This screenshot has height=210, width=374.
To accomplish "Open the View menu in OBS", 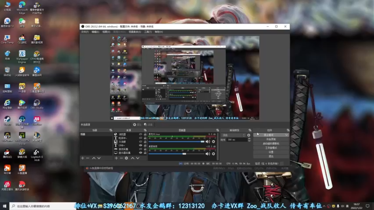I will tap(106, 32).
